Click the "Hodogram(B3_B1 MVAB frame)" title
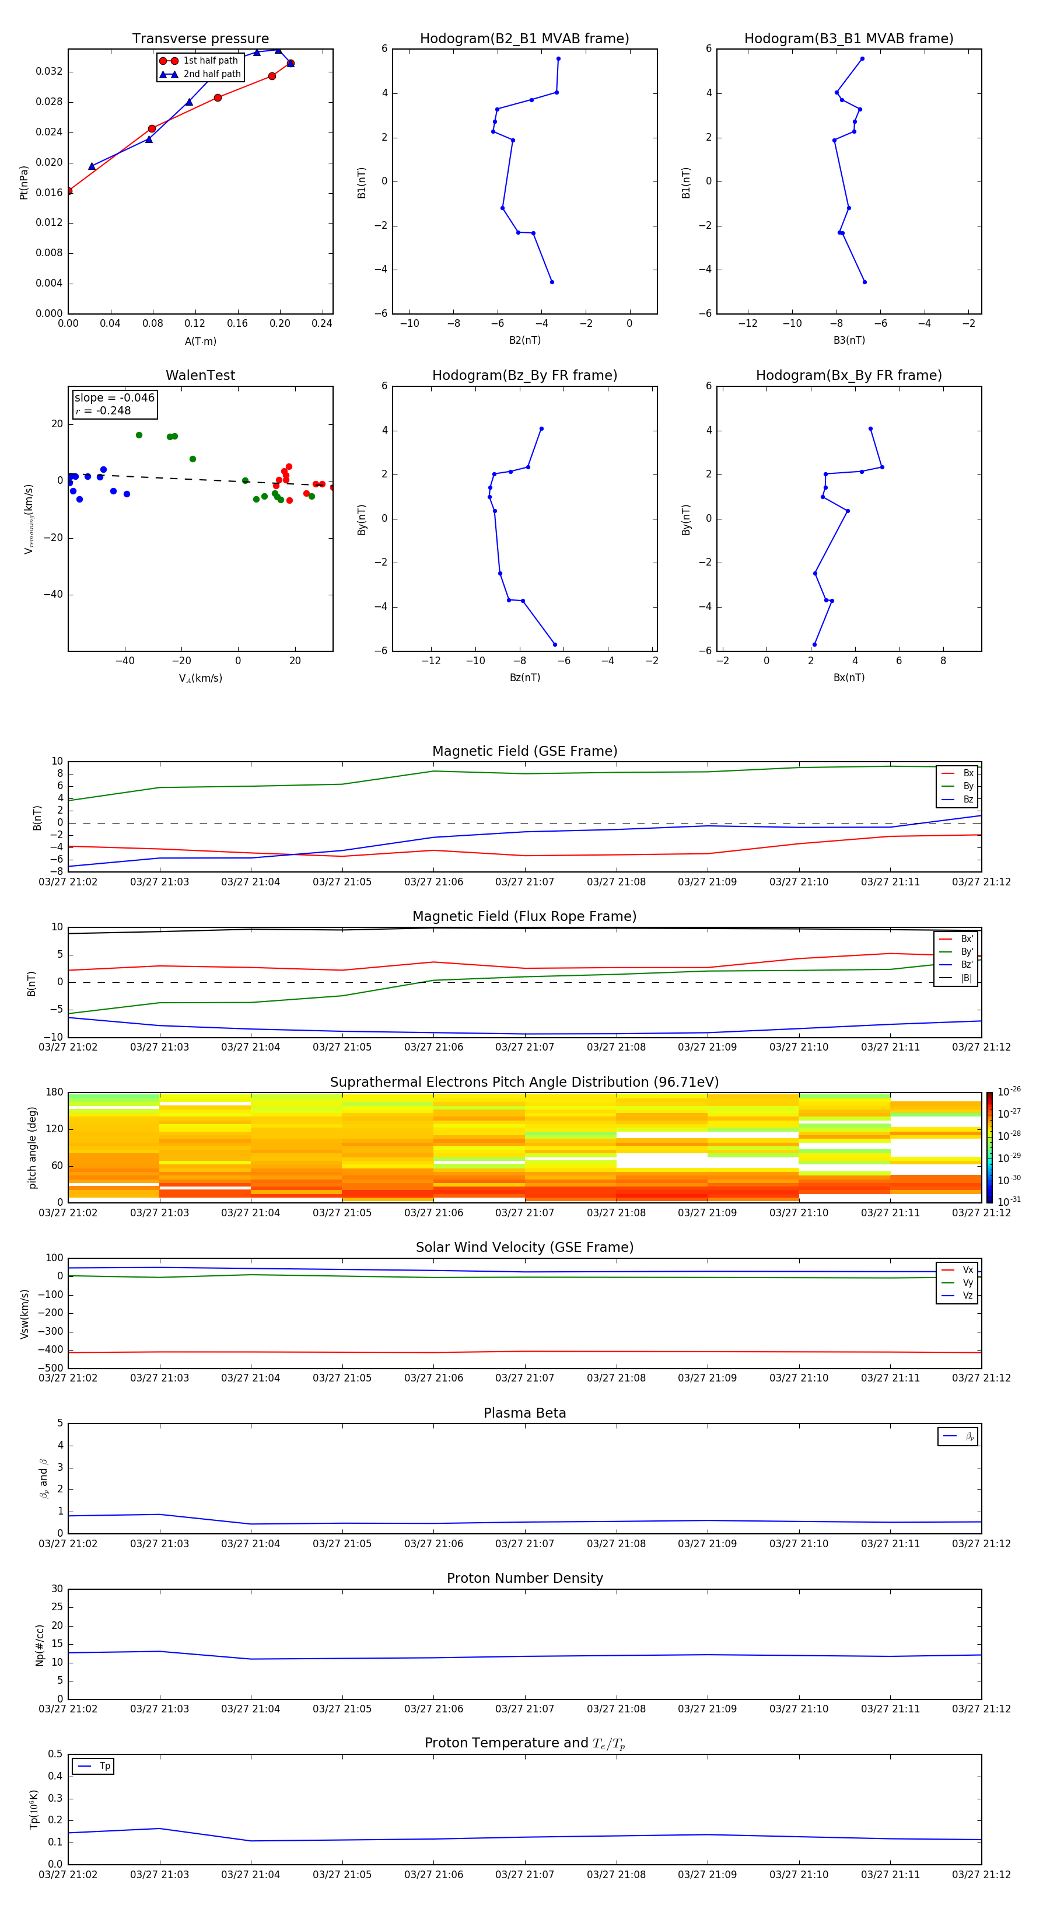The width and height of the screenshot is (1050, 1926). point(849,39)
